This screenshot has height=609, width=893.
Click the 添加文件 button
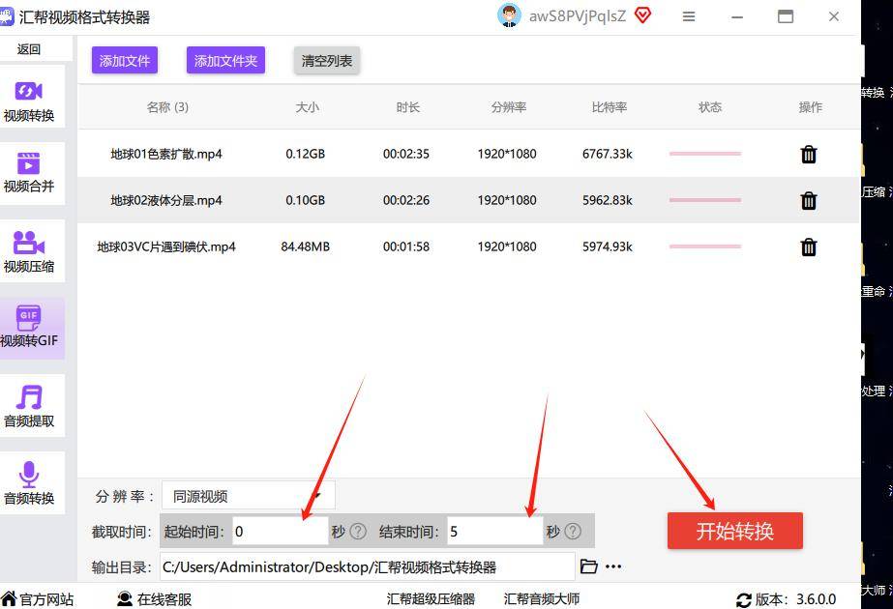[x=125, y=60]
